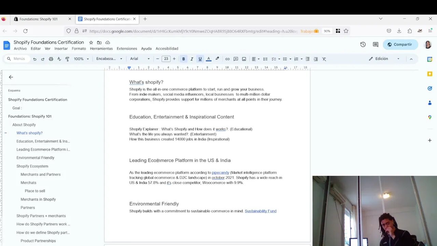
Task: Open Google Calendar side panel icon
Action: click(x=430, y=59)
